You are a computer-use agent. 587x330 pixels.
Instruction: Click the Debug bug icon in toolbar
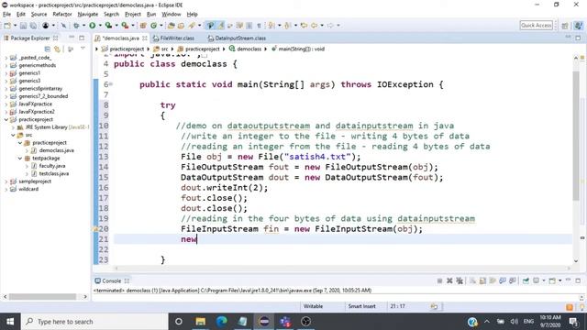[x=76, y=26]
